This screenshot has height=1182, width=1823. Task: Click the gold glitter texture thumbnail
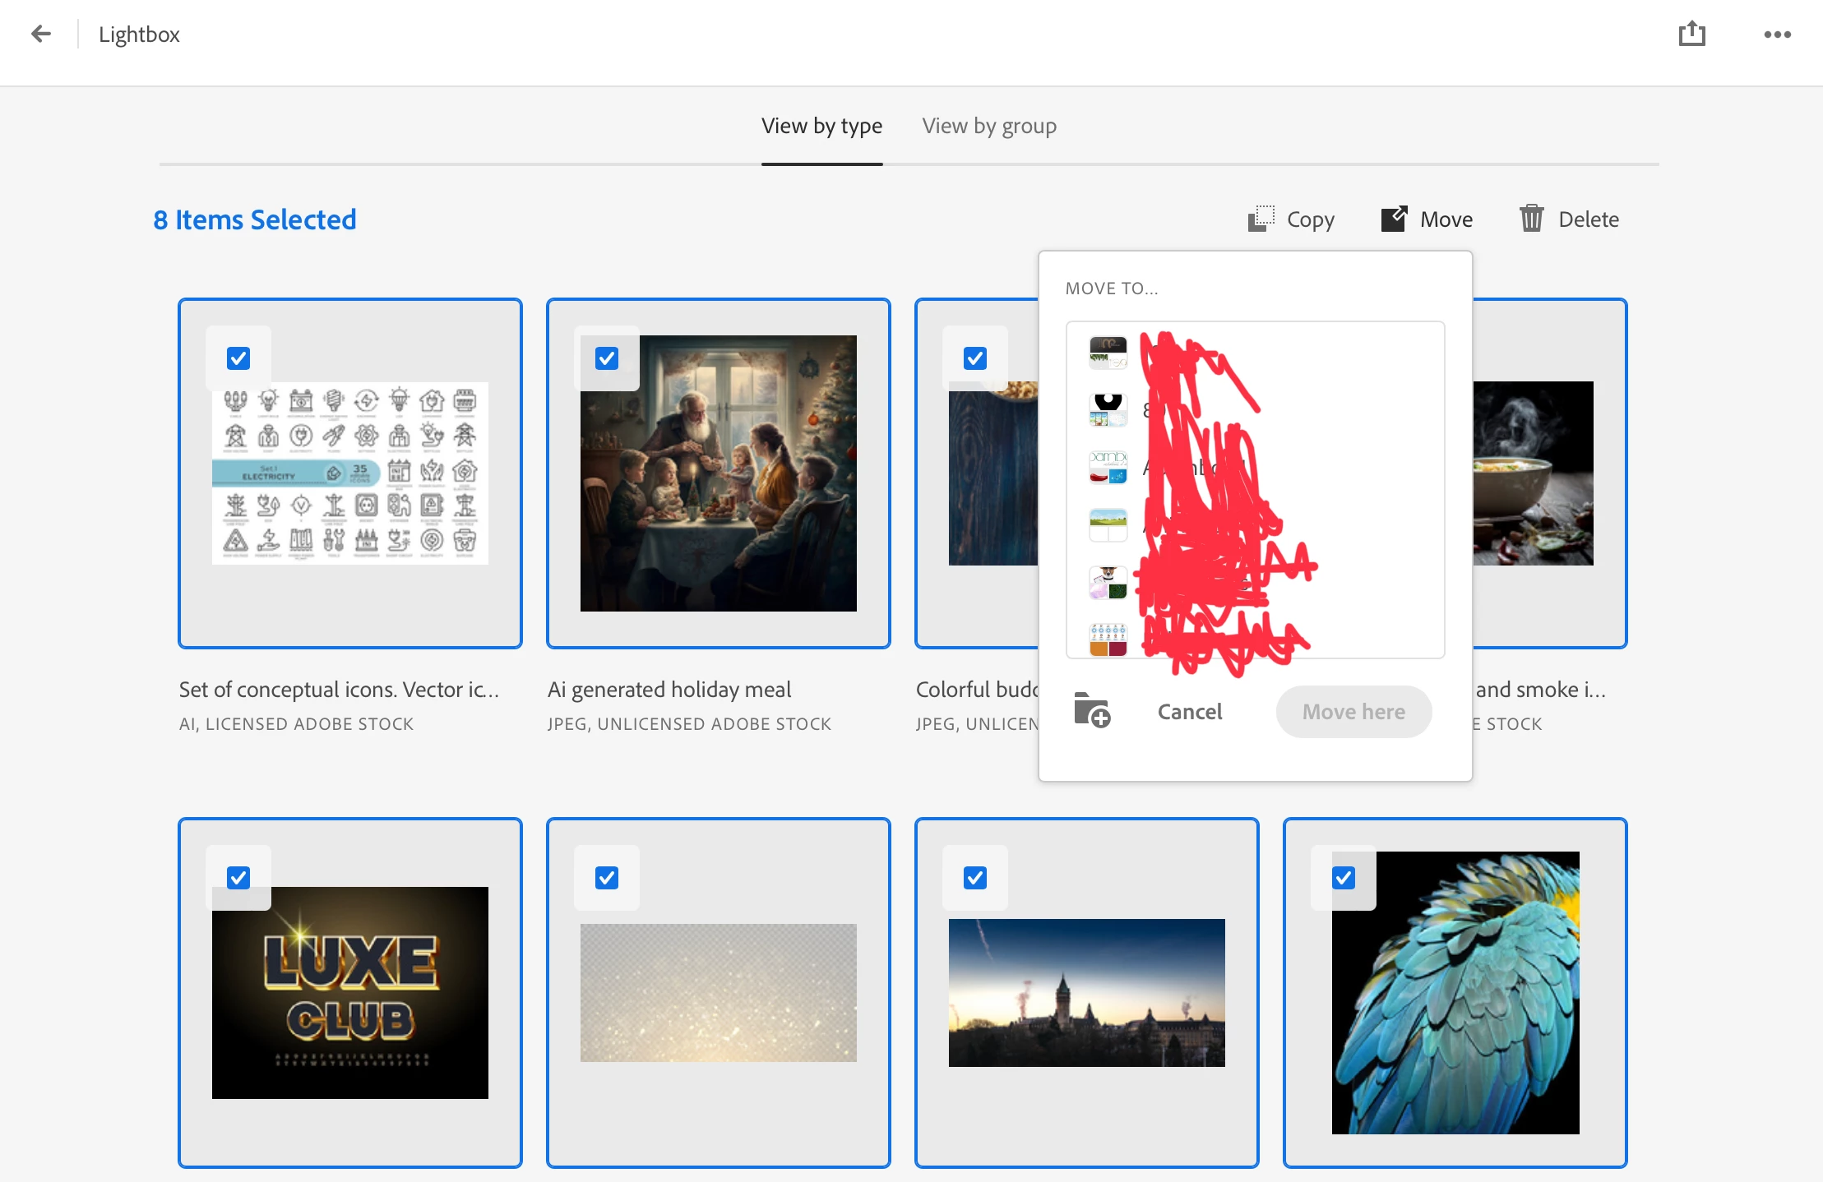718,992
